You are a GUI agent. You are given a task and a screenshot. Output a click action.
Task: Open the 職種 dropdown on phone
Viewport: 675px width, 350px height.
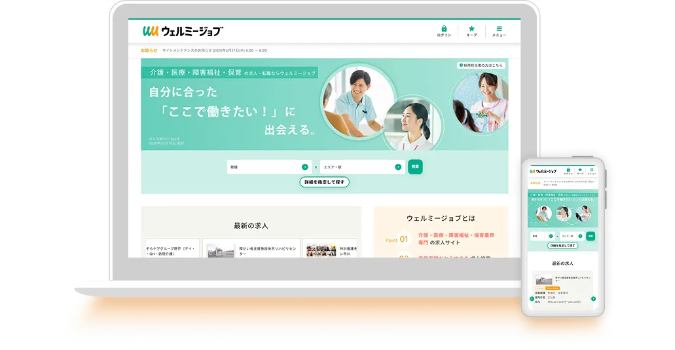pos(542,236)
